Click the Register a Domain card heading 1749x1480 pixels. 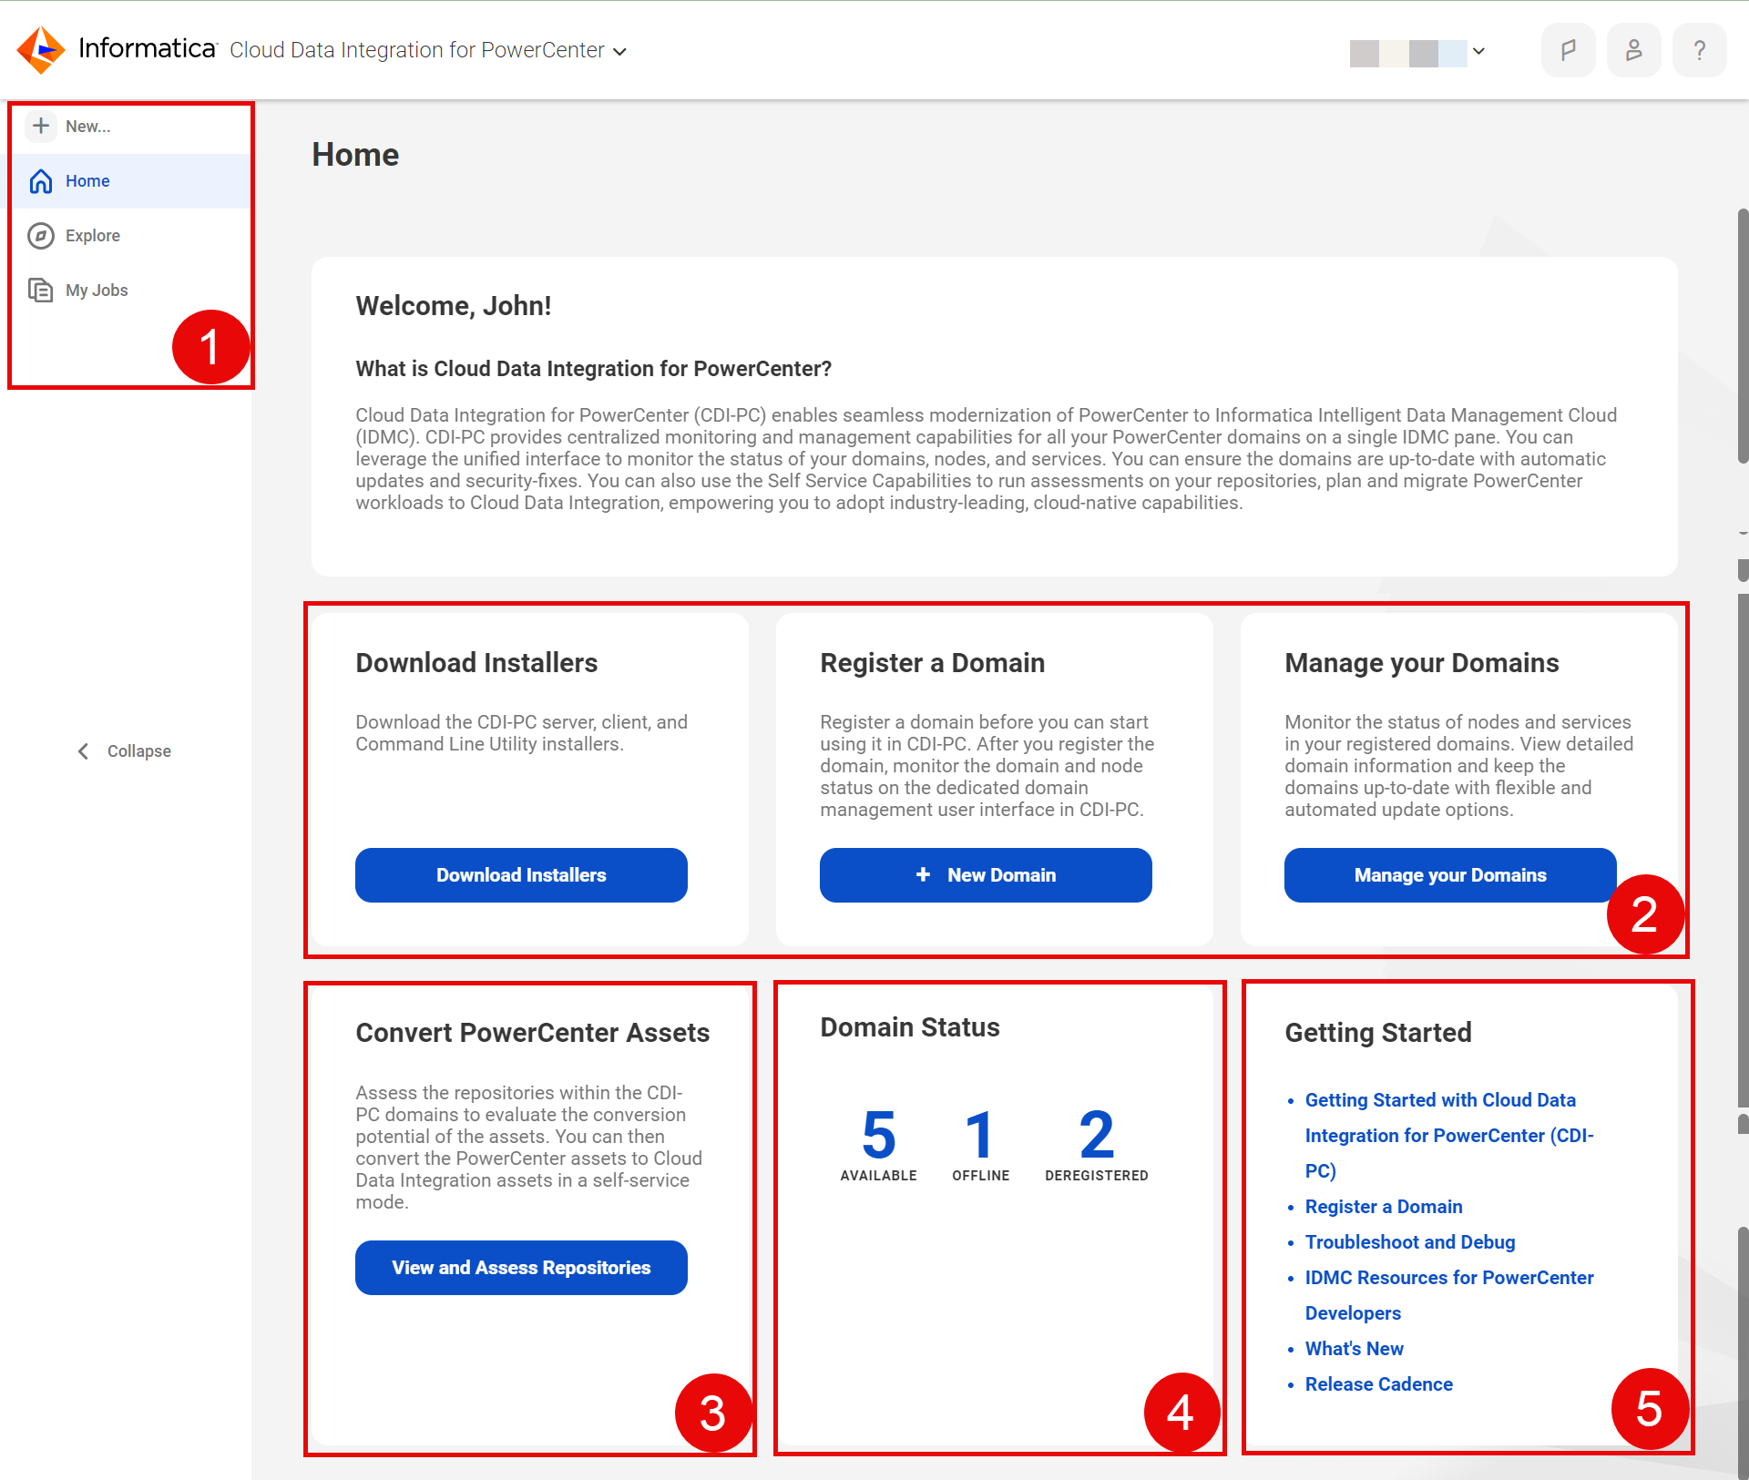(x=932, y=663)
